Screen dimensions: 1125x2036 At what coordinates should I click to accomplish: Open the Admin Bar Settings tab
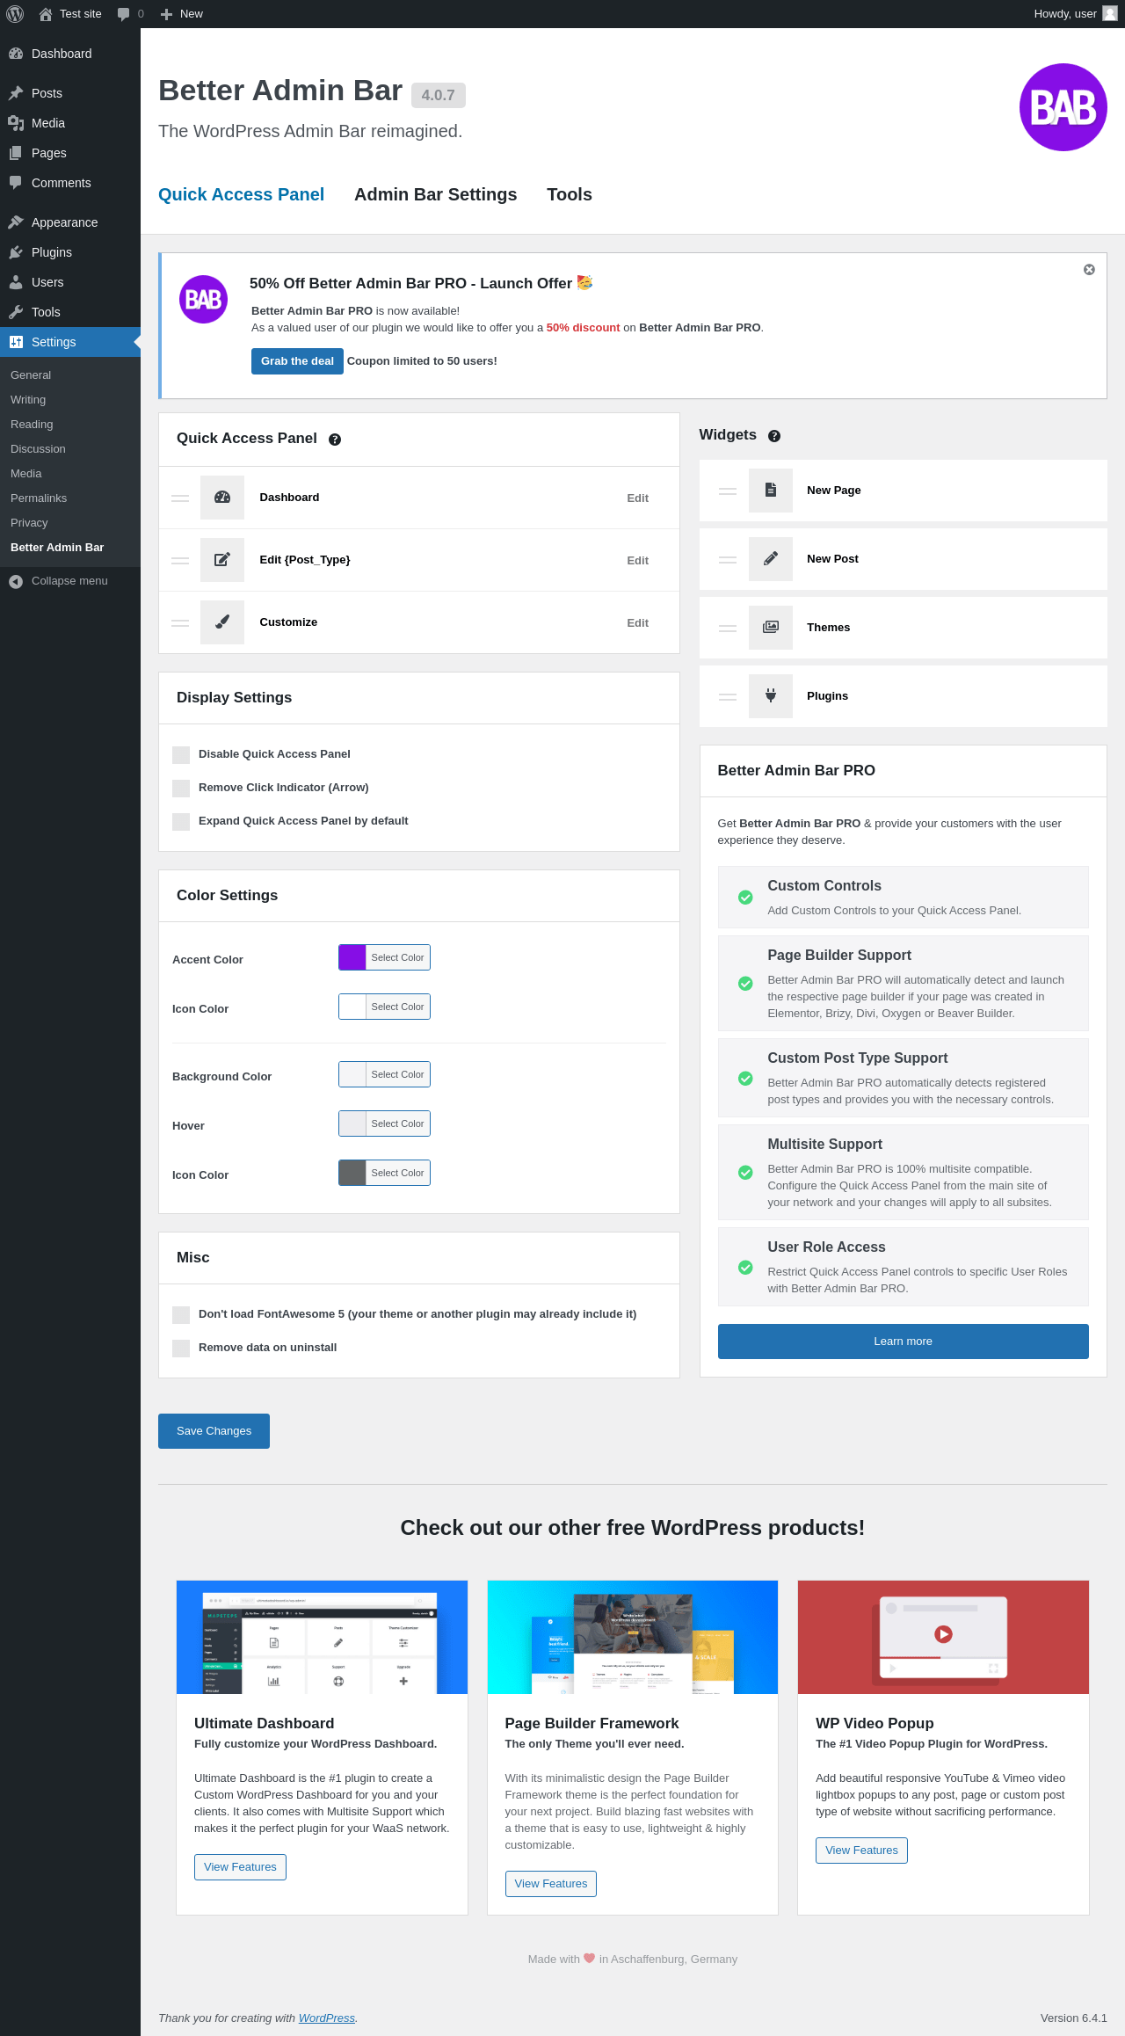click(x=435, y=194)
